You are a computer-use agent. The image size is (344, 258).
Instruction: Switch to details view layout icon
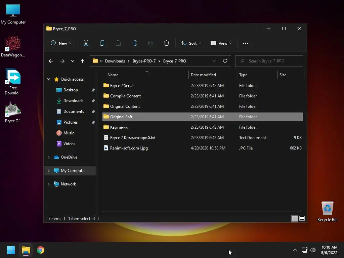pyautogui.click(x=295, y=218)
